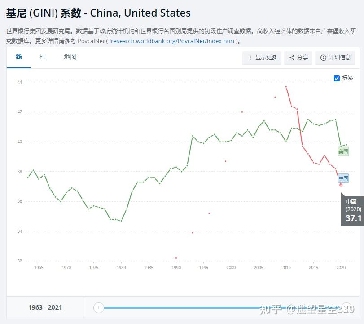The image size is (364, 324).
Task: Click the right handle of year slider
Action: click(x=346, y=307)
